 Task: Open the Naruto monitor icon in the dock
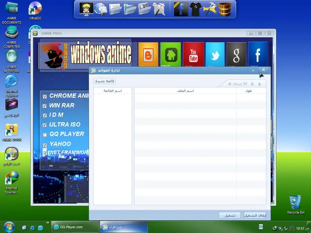click(x=86, y=9)
